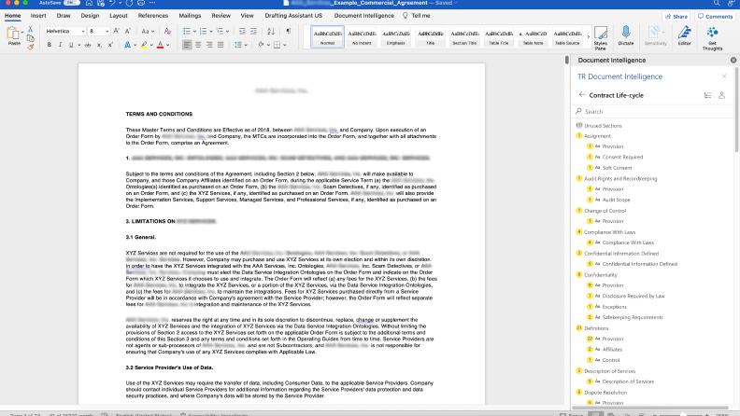
Task: Open the list view icon in Contract Life-cycle
Action: coord(707,95)
